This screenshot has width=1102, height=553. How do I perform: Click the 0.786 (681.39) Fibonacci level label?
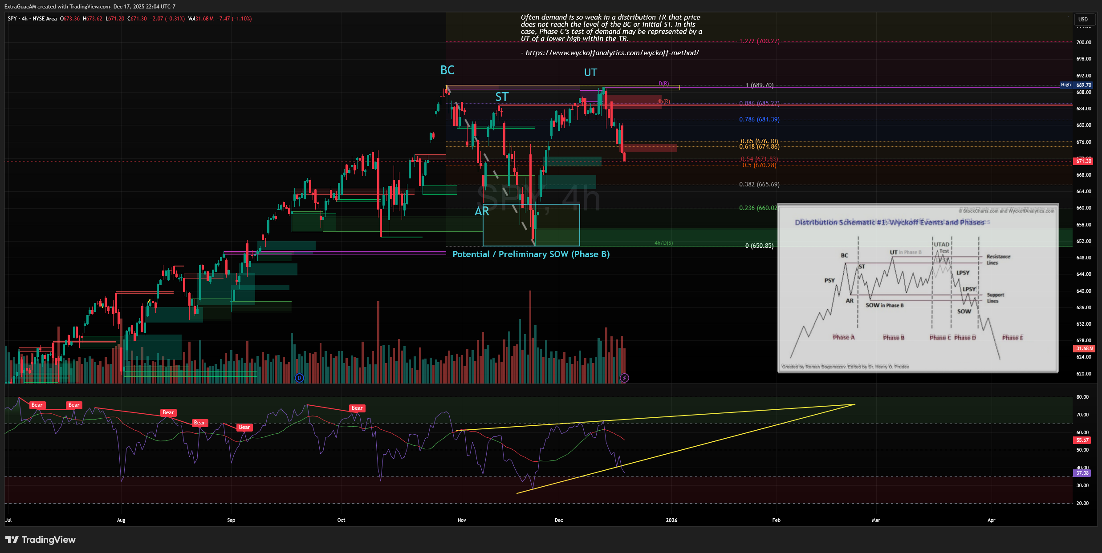coord(759,120)
